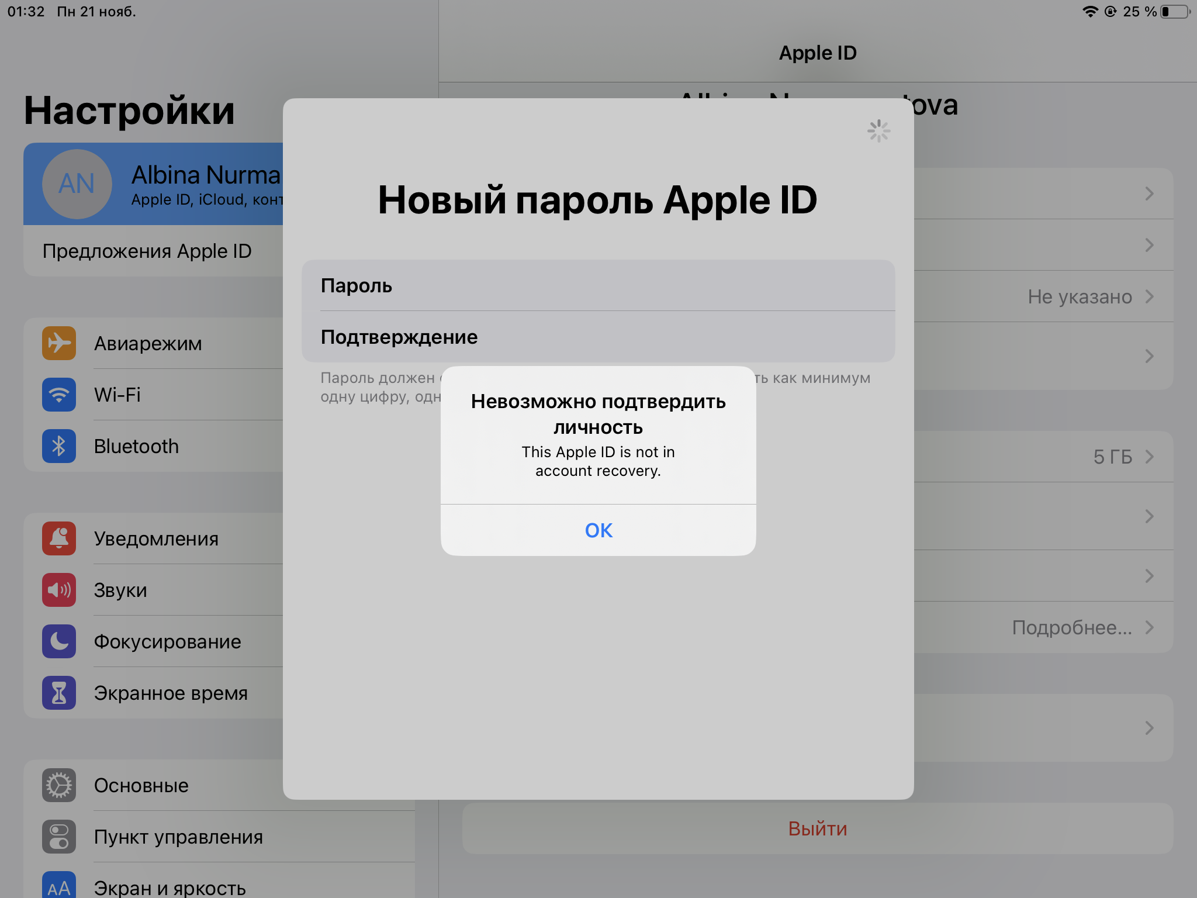
Task: Tap the red Выйти sign-out button
Action: [818, 828]
